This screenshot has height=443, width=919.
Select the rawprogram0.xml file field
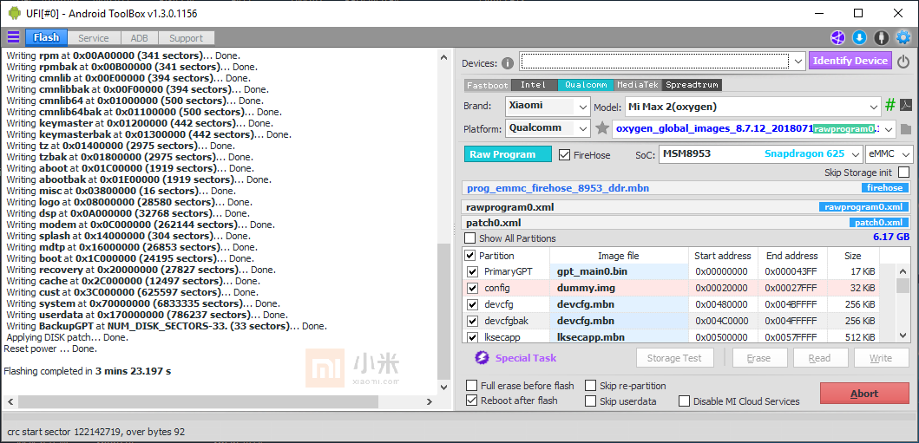(x=686, y=207)
